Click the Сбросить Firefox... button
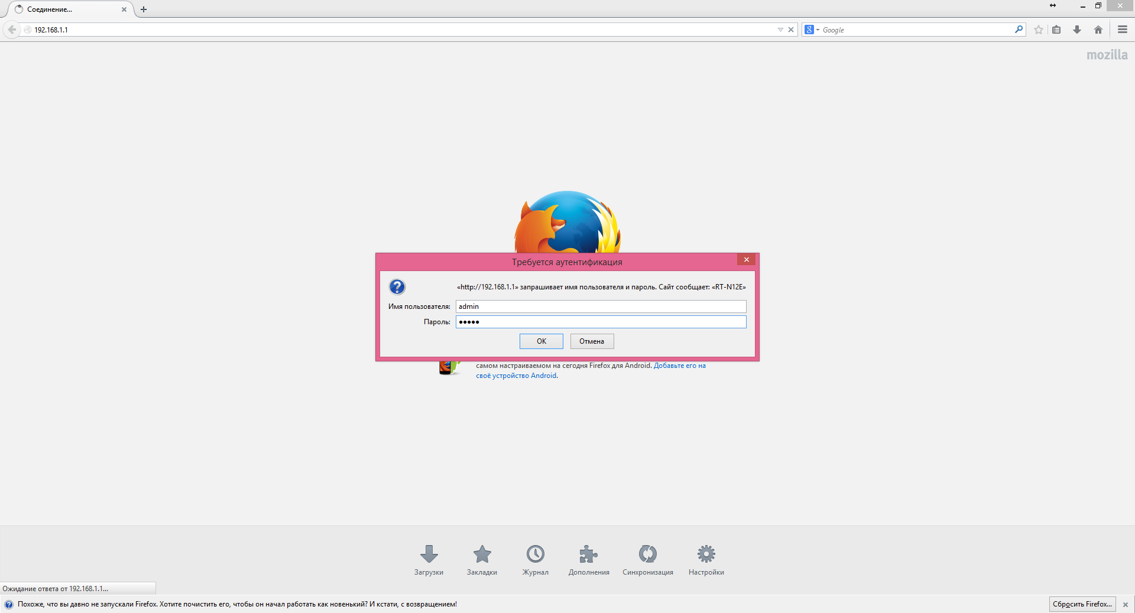The height and width of the screenshot is (613, 1135). [1082, 604]
